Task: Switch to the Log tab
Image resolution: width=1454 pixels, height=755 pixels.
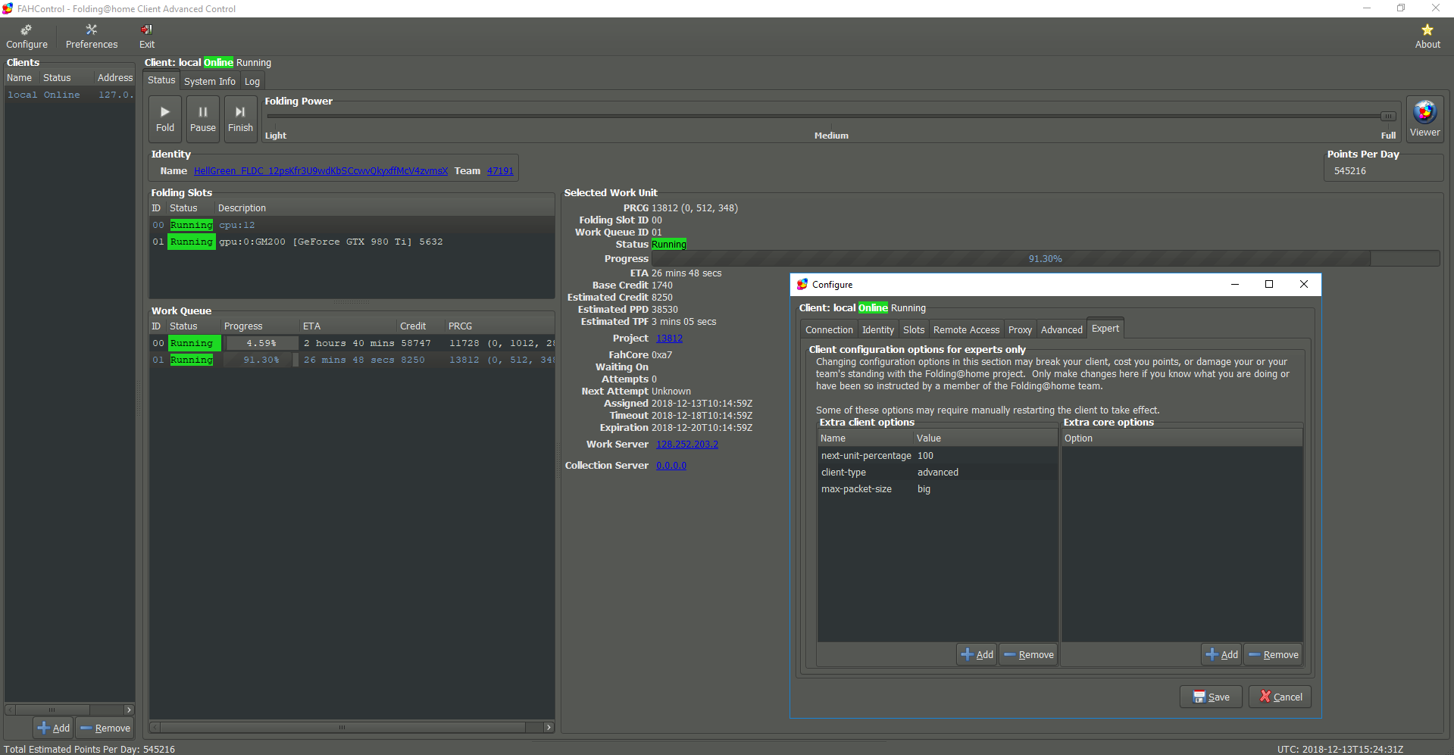Action: click(252, 81)
